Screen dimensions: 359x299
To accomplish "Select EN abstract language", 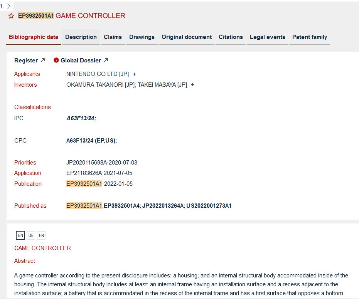I will pyautogui.click(x=20, y=235).
